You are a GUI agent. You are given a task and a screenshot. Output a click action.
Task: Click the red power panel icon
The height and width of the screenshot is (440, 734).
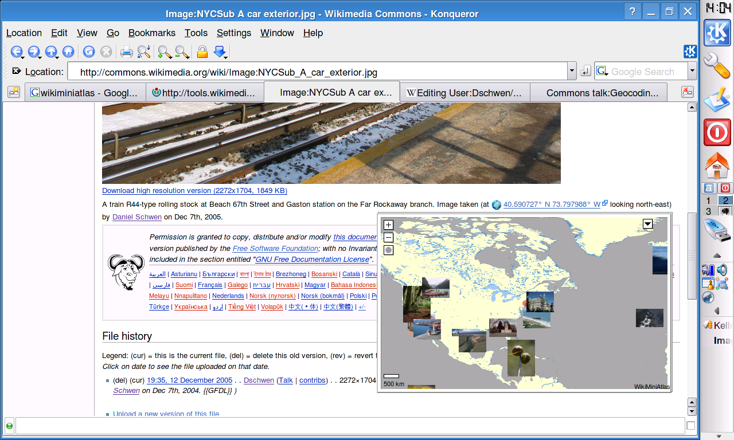[x=717, y=132]
